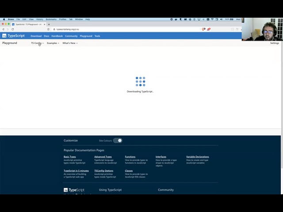Click the Docker whale menu bar icon
This screenshot has height=212, width=283.
click(176, 19)
